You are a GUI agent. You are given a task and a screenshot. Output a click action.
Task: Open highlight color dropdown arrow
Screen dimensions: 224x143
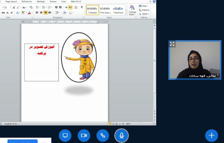pos(26,13)
